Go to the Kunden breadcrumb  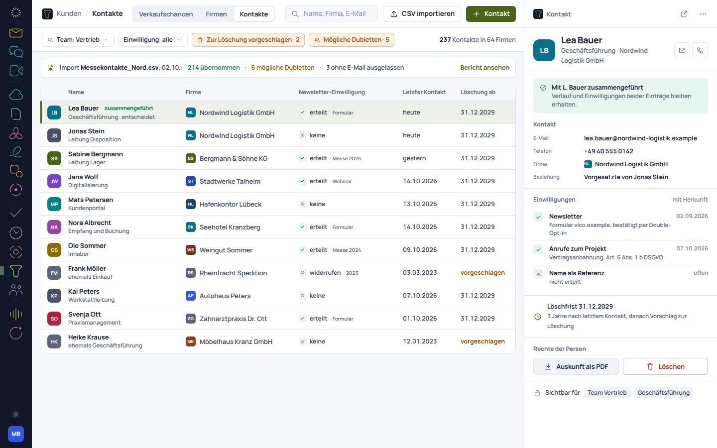[x=69, y=13]
